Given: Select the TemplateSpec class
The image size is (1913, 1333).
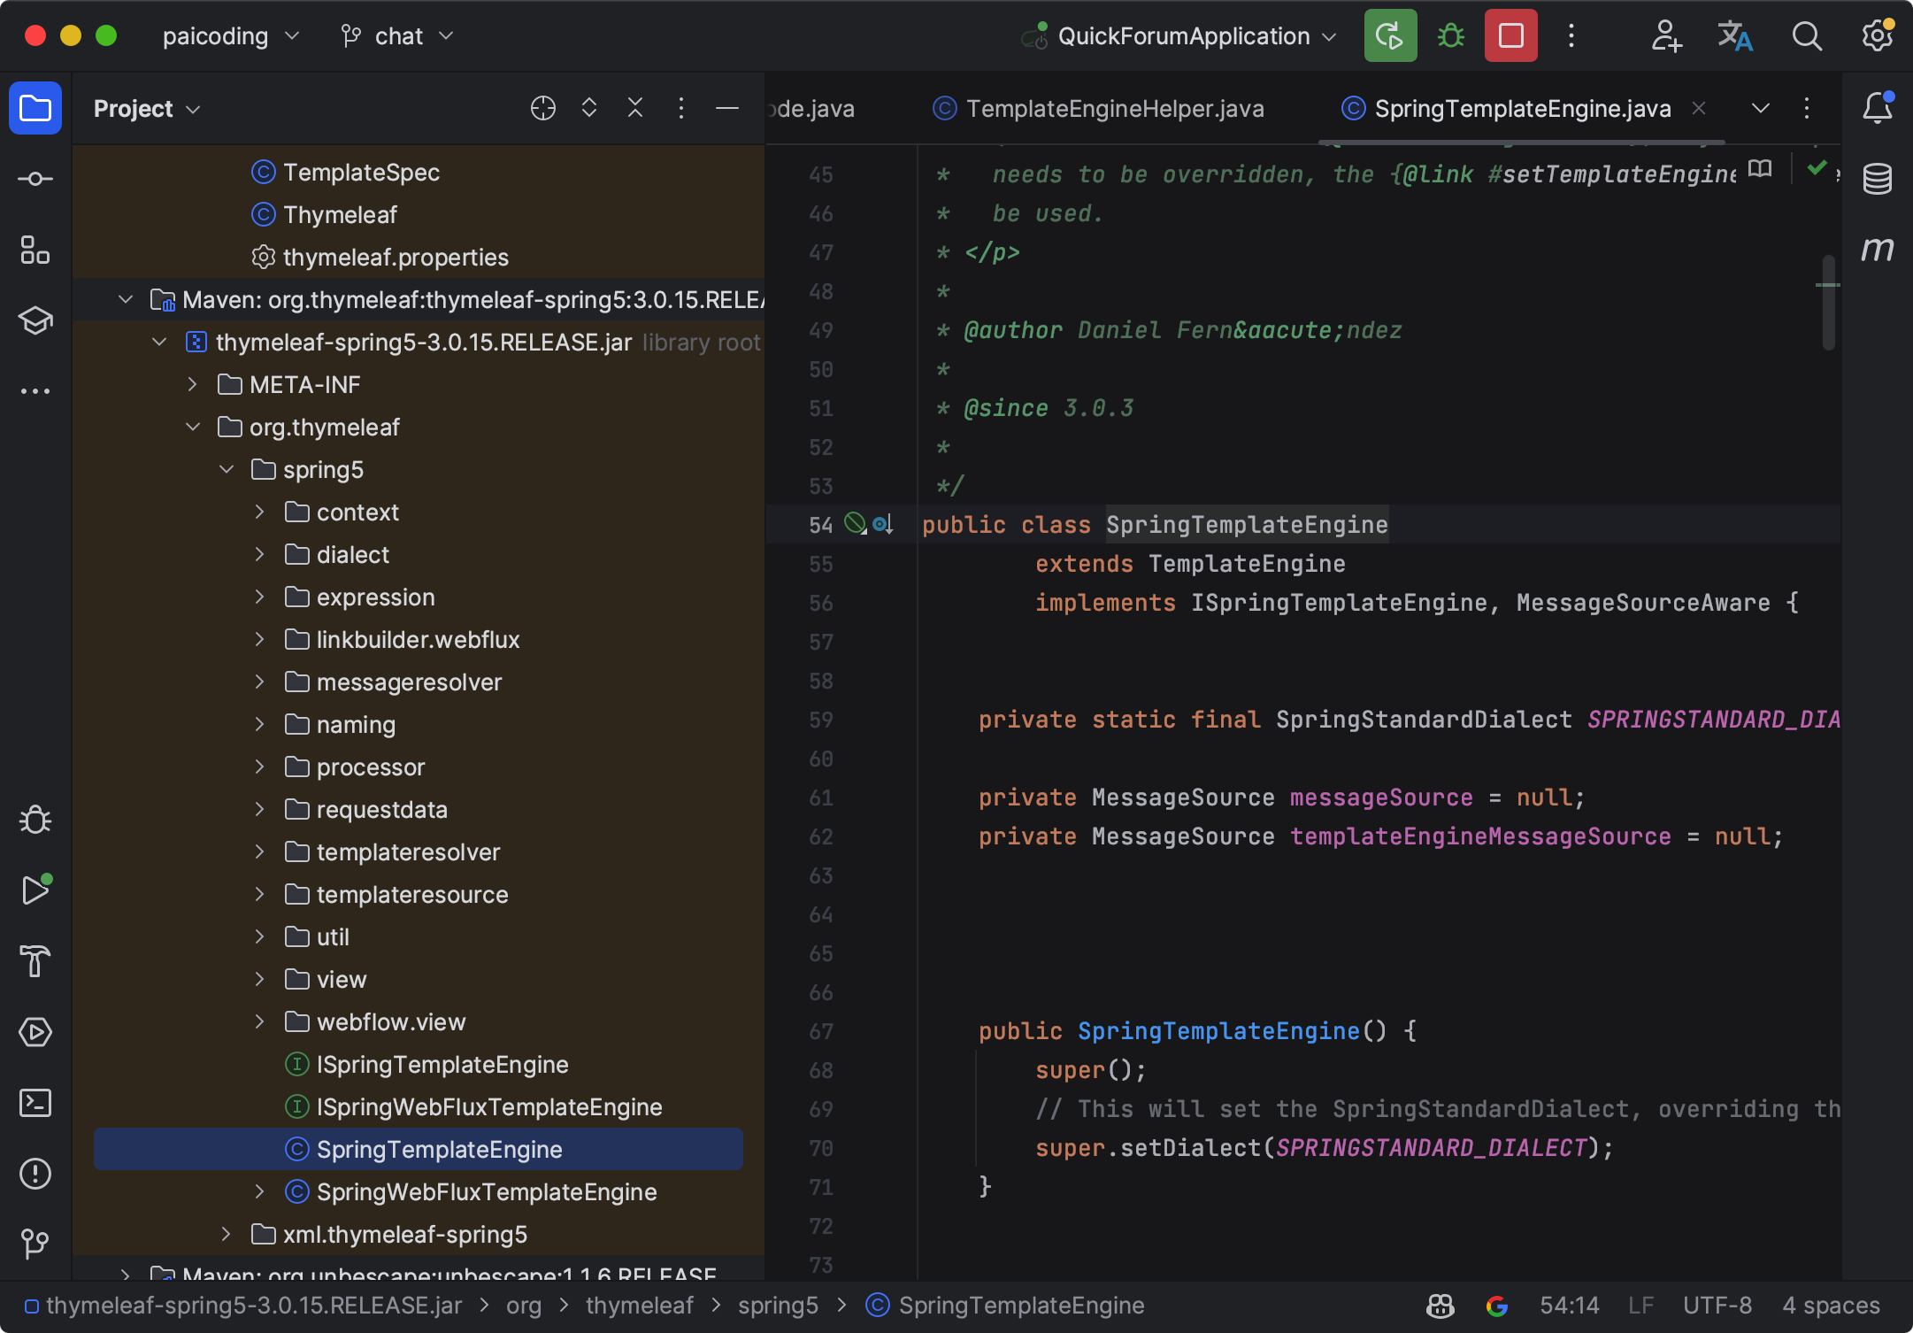Looking at the screenshot, I should coord(361,173).
